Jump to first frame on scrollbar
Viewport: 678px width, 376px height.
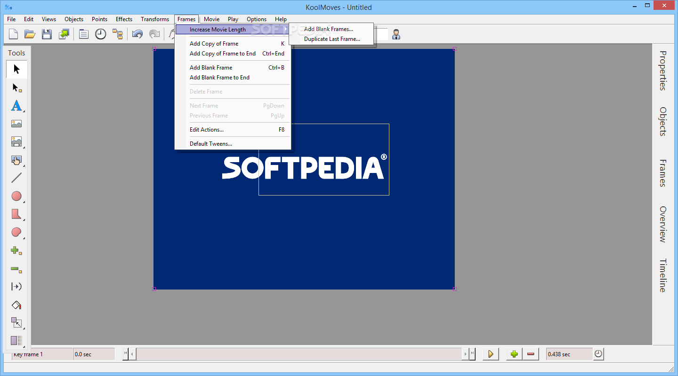125,354
